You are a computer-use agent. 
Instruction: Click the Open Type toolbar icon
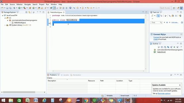[39, 8]
